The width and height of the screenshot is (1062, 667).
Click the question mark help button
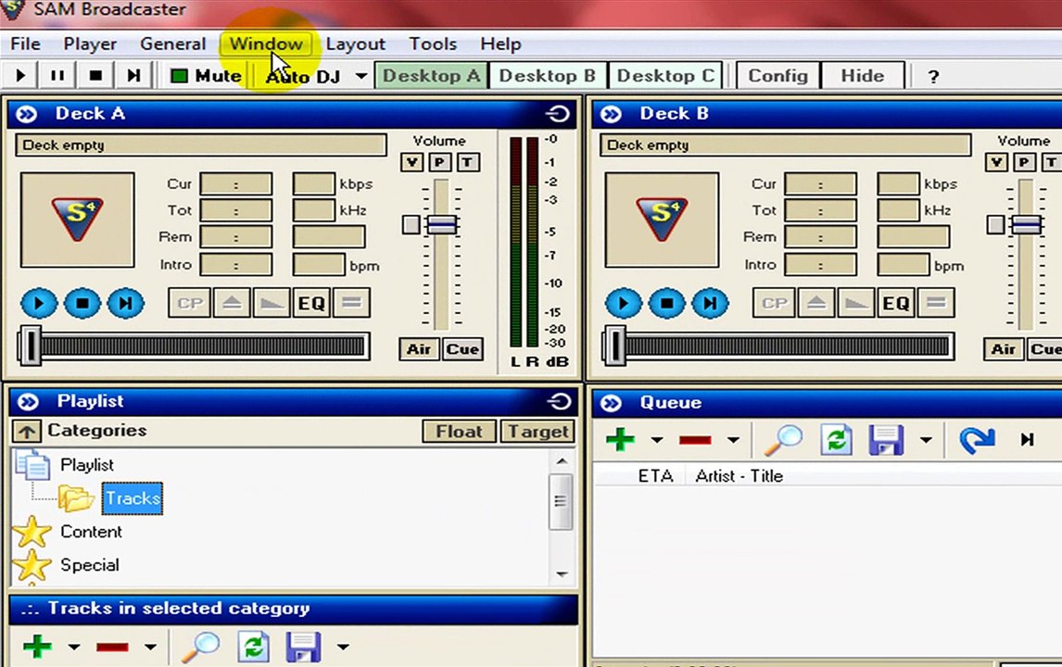point(933,77)
